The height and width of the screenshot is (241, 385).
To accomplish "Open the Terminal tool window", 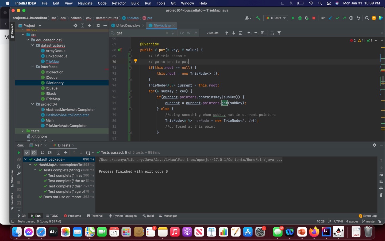I will [95, 216].
